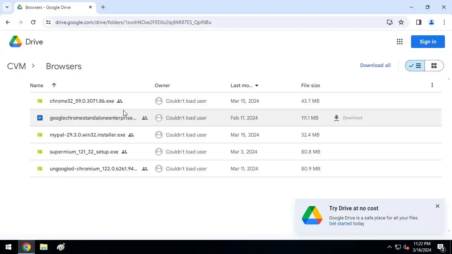Open File Explorer from the taskbar
Viewport: 452px width, 254px height.
pos(43,247)
